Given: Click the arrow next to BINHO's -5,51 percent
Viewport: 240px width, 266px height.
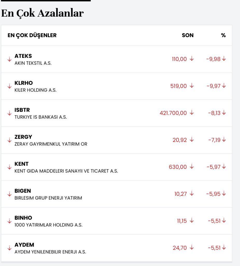Looking at the screenshot, I should coord(224,221).
